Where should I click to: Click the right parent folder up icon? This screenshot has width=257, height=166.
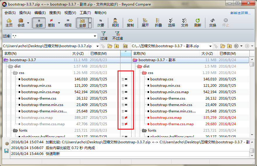(x=229, y=46)
